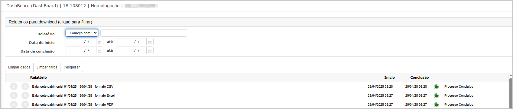Sort by the Conclusão column header
This screenshot has height=109, width=513.
tap(419, 77)
